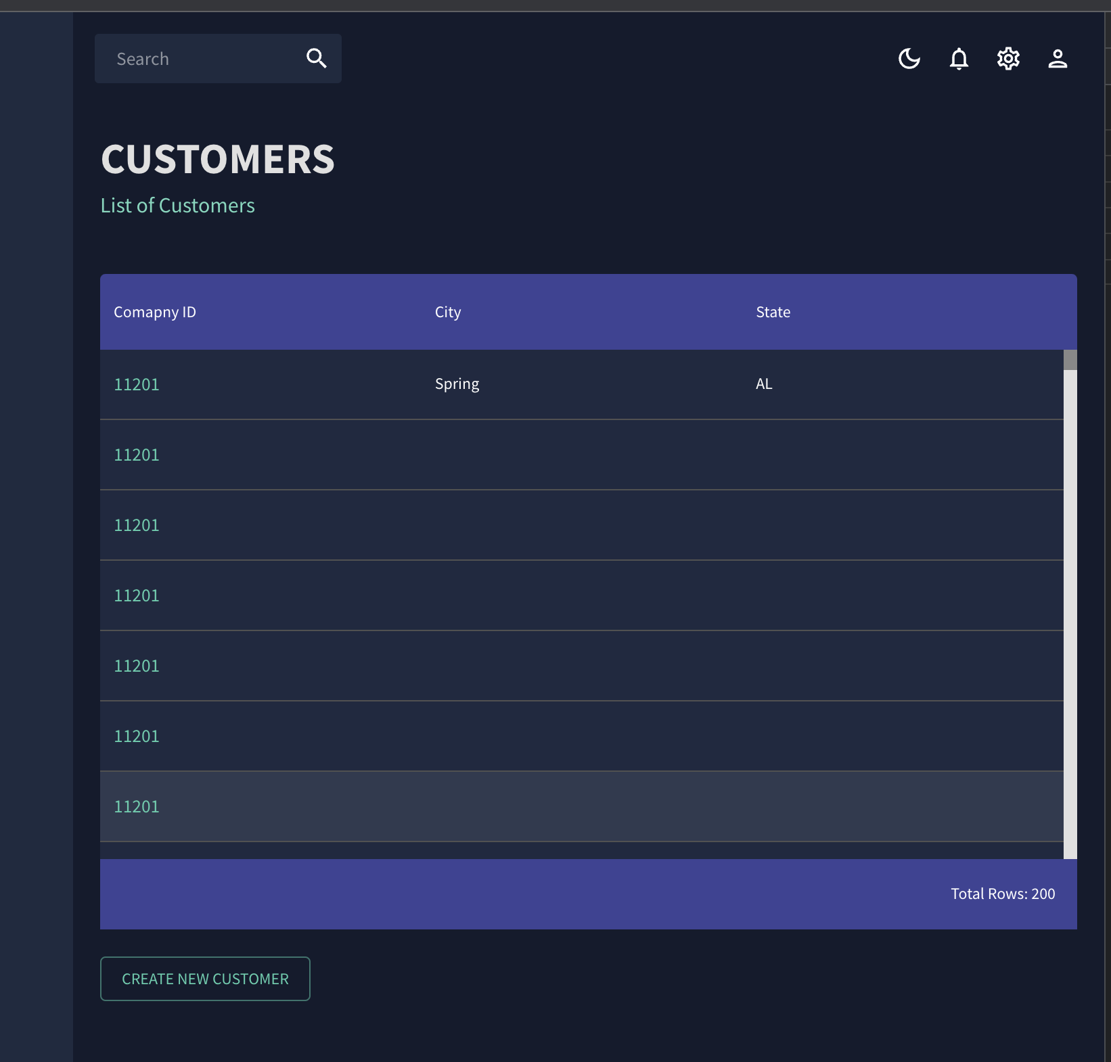Sort by the State column header

point(773,312)
